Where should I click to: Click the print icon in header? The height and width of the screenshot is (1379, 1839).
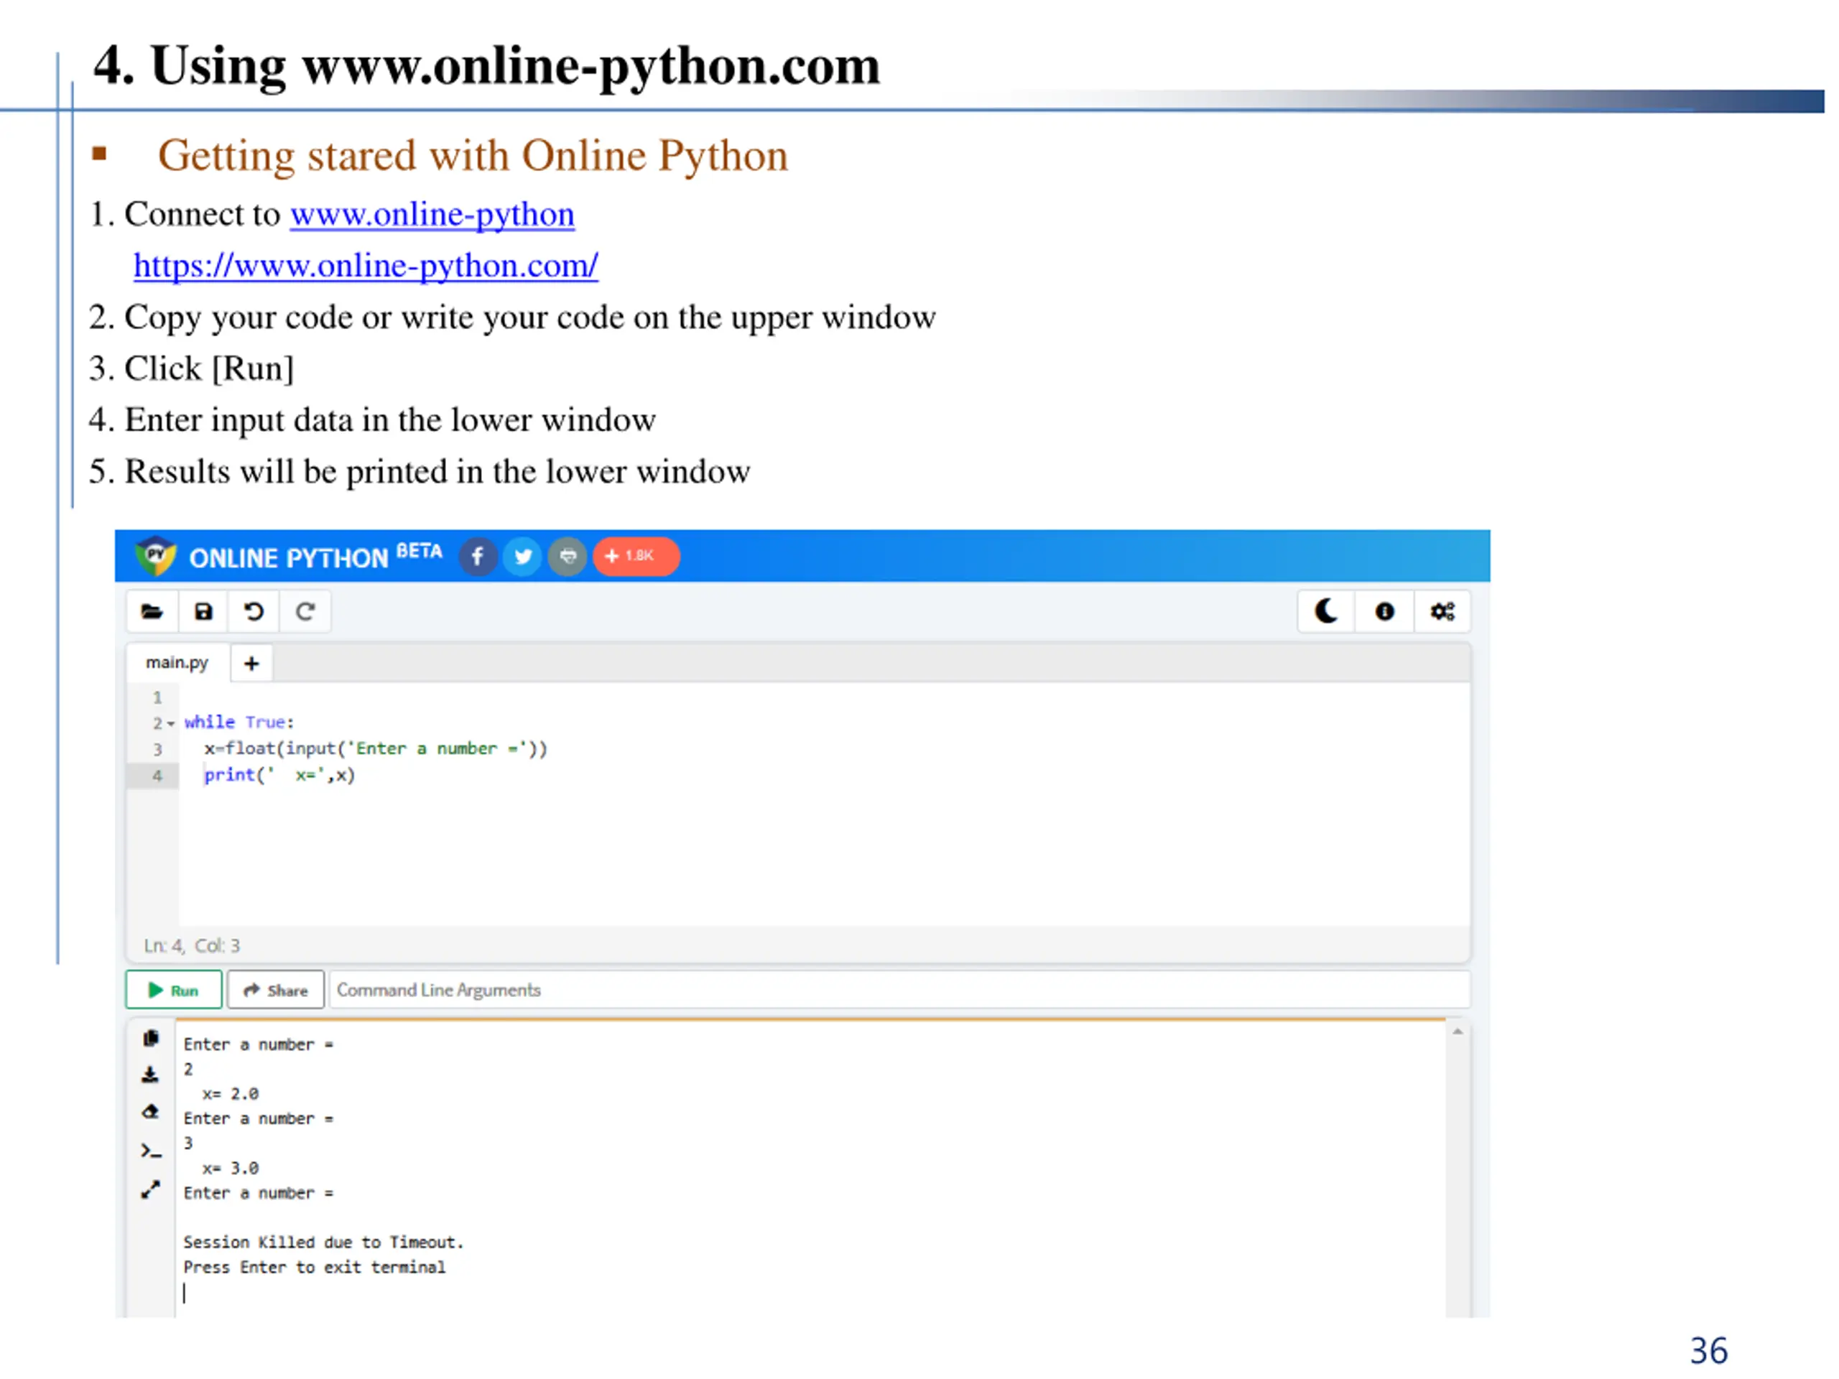click(568, 557)
